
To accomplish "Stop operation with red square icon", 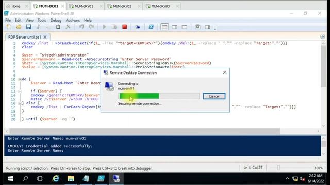I will [125, 27].
